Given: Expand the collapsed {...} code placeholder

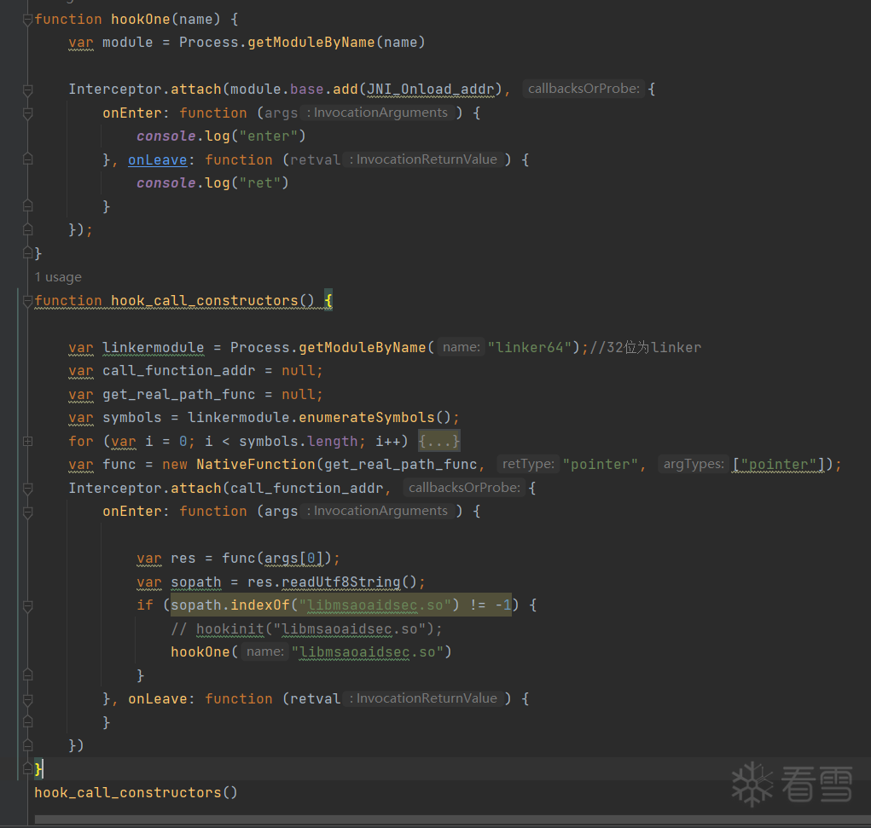Looking at the screenshot, I should click(438, 442).
